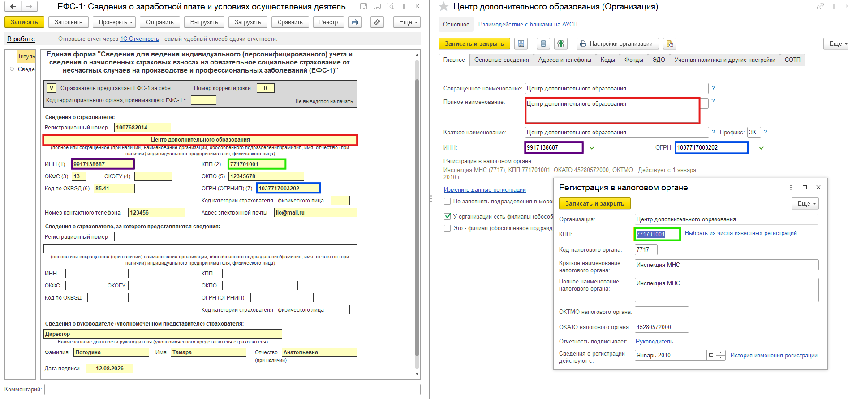The width and height of the screenshot is (848, 399).
Task: Mark organization as favorite with the star
Action: click(443, 6)
